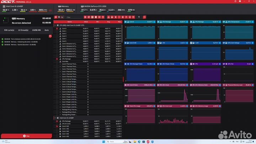Click the '930 cycle(s)' text
Viewport: 256px width, 144px height.
9,30
